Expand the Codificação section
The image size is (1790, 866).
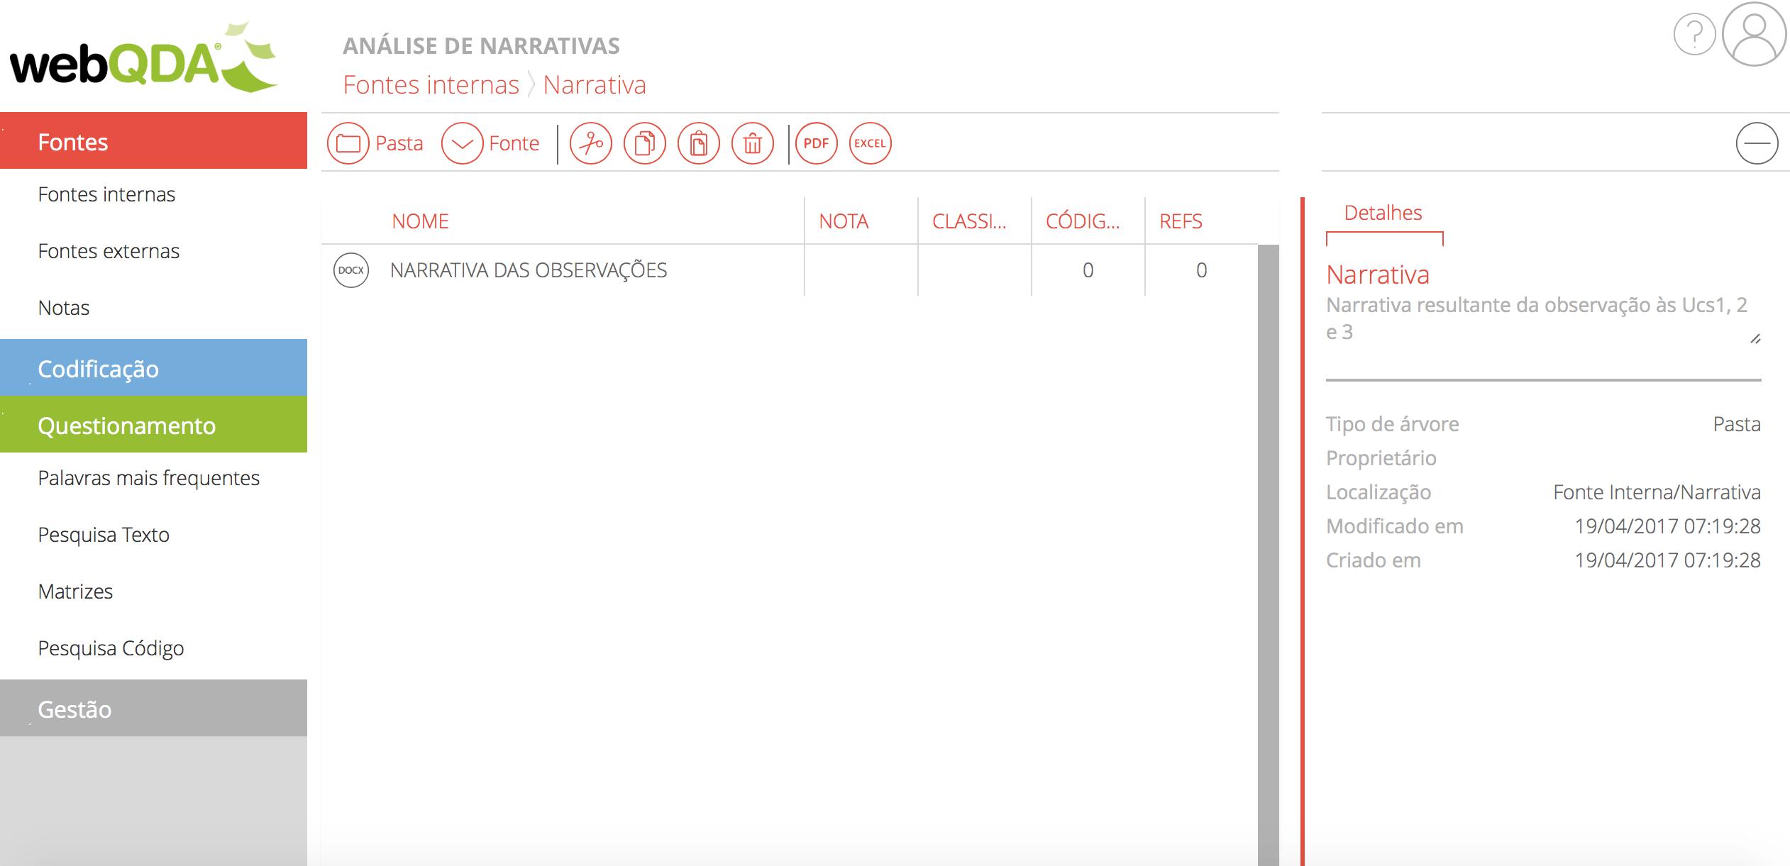click(x=153, y=367)
